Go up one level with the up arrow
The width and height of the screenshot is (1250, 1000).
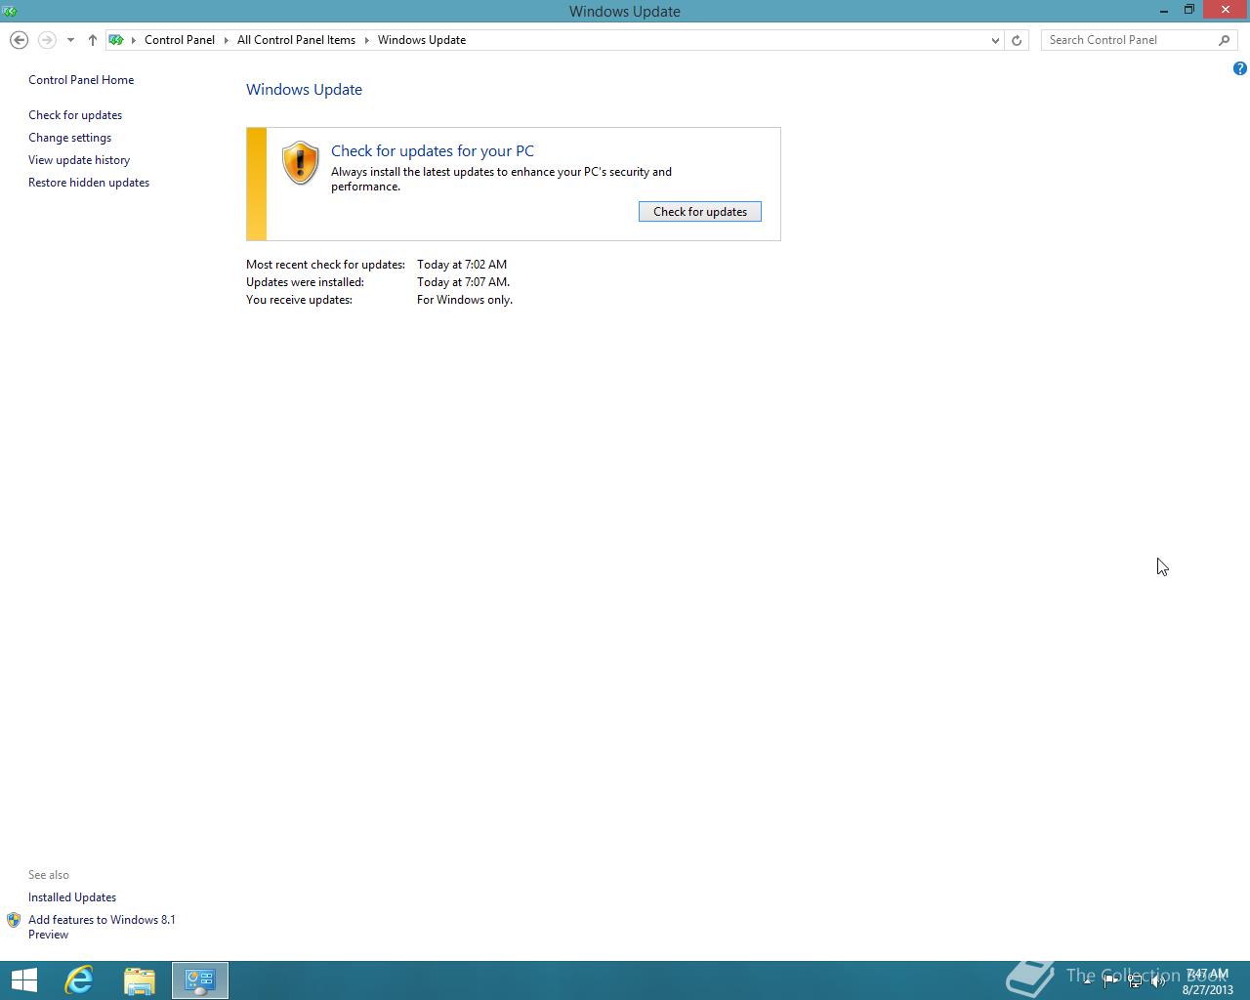tap(93, 40)
